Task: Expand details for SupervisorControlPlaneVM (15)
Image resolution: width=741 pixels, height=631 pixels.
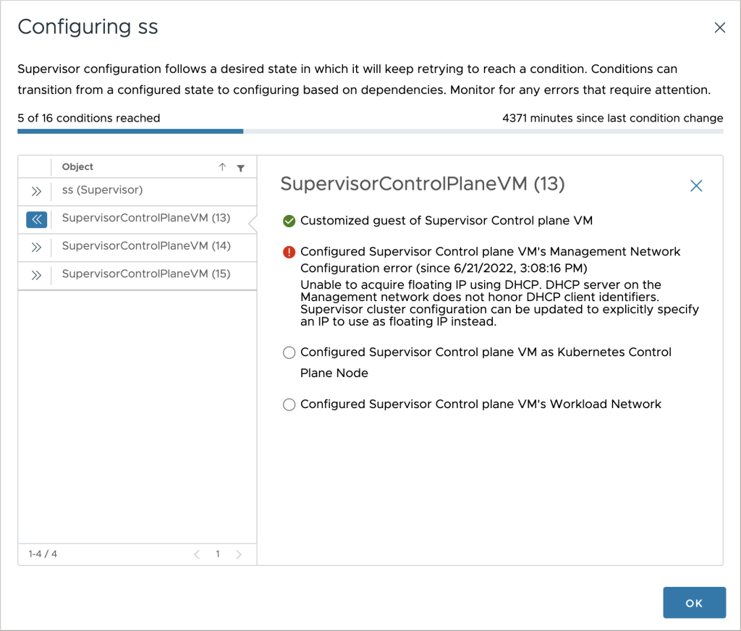Action: coord(36,275)
